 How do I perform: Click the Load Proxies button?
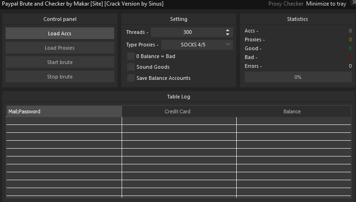[x=60, y=48]
